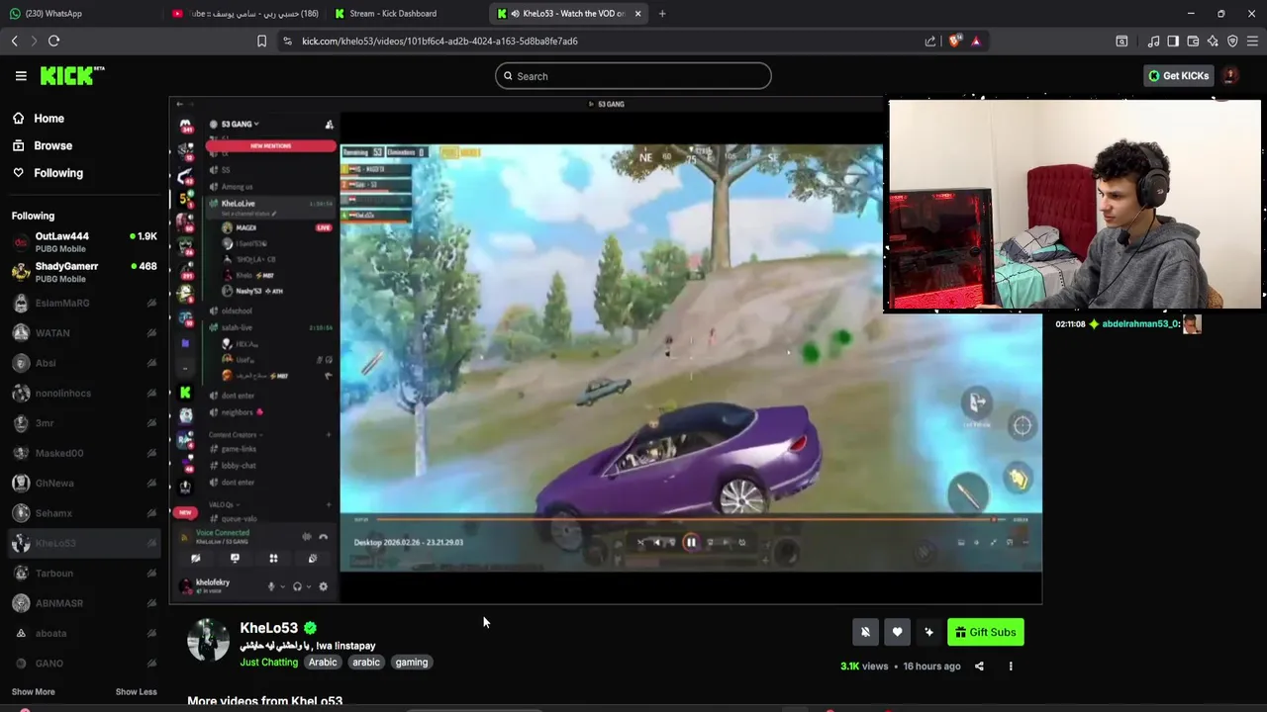This screenshot has width=1267, height=712.
Task: Switch to the YouTube browser tab
Action: pos(245,14)
